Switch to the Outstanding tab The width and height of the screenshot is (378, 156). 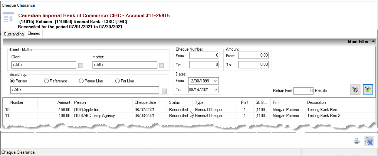click(14, 34)
